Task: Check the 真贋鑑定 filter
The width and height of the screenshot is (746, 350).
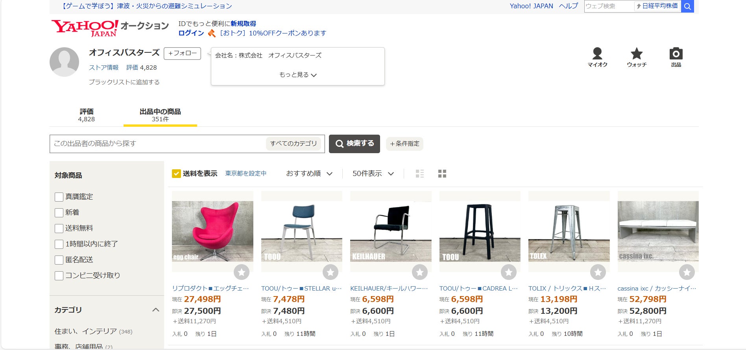Action: pos(59,197)
